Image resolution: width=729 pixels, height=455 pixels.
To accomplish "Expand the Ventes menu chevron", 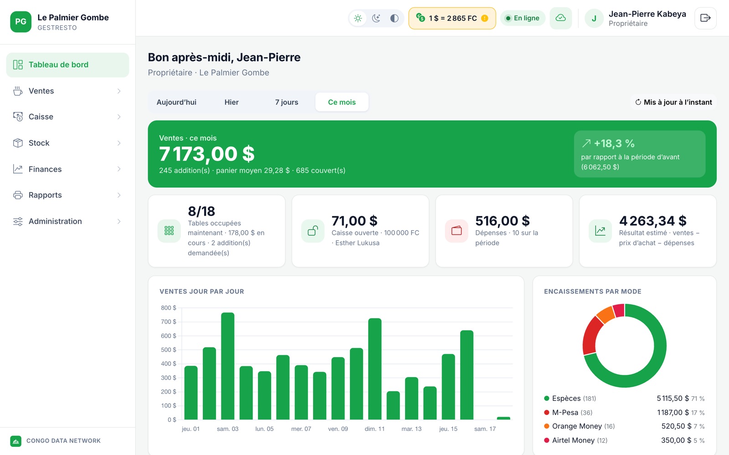I will pyautogui.click(x=119, y=91).
